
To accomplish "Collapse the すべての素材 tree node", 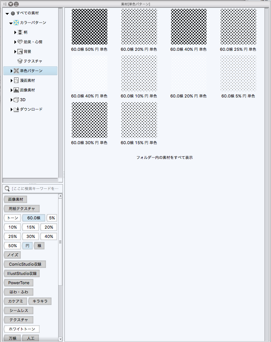I will tap(7, 13).
